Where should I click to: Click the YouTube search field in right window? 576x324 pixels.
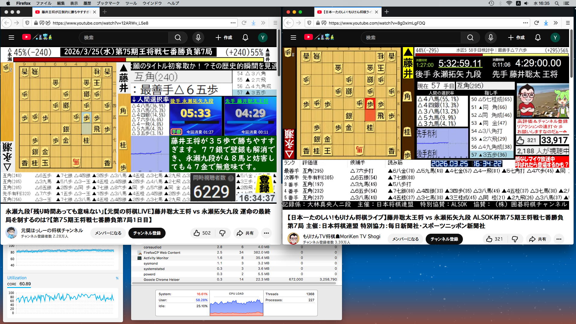411,37
